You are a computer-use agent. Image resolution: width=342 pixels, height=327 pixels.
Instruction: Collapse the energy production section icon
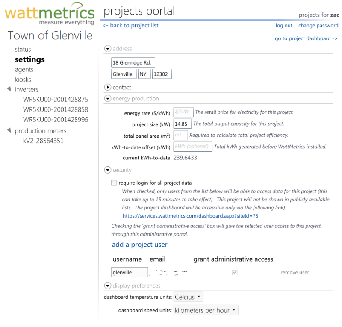(108, 98)
